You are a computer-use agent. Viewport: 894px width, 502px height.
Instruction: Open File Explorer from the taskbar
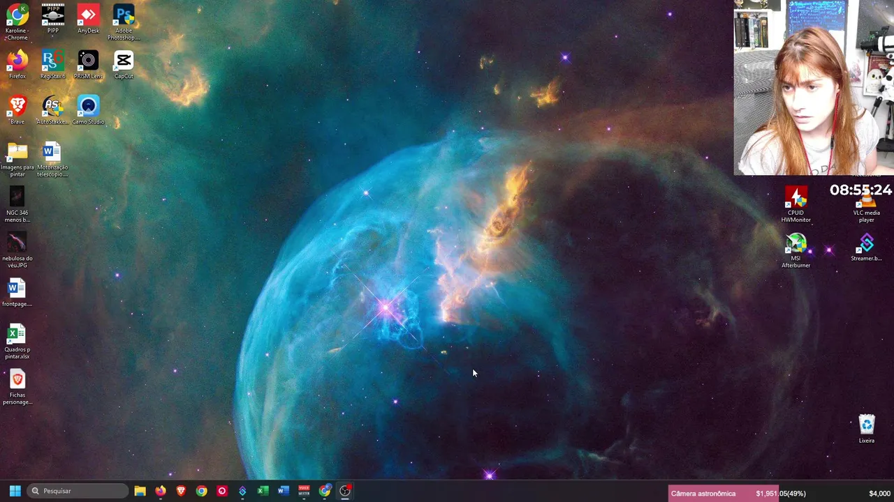140,491
